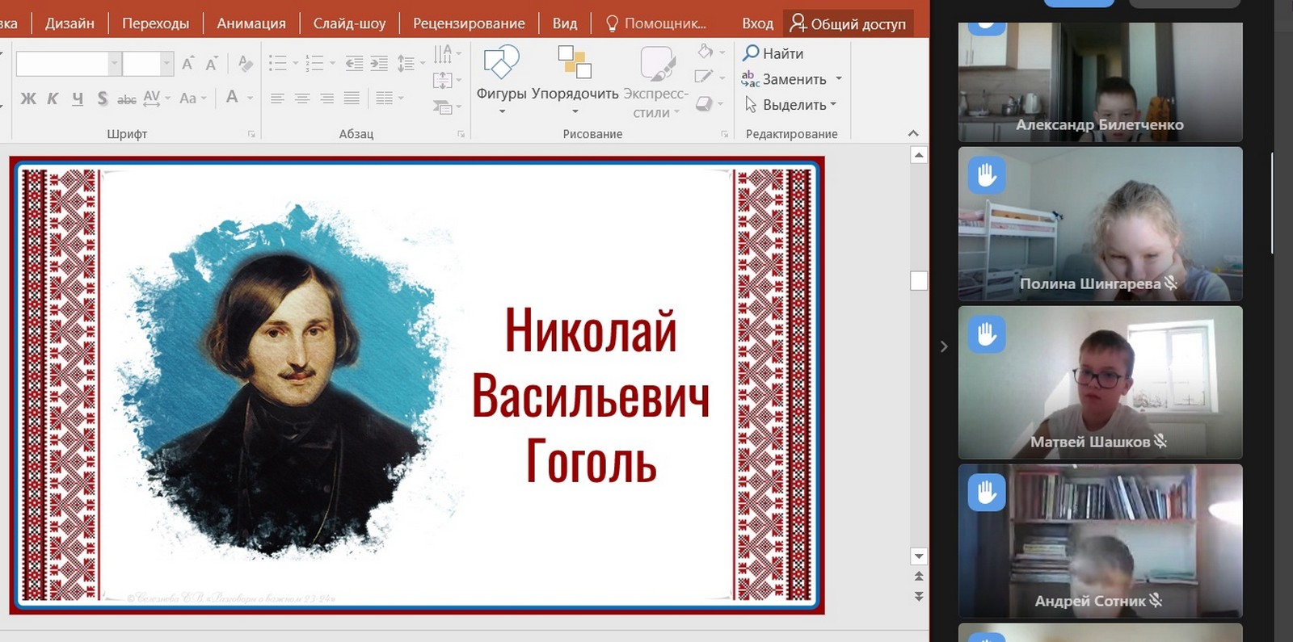The image size is (1293, 642).
Task: Open Переходы ribbon tab
Action: (x=155, y=23)
